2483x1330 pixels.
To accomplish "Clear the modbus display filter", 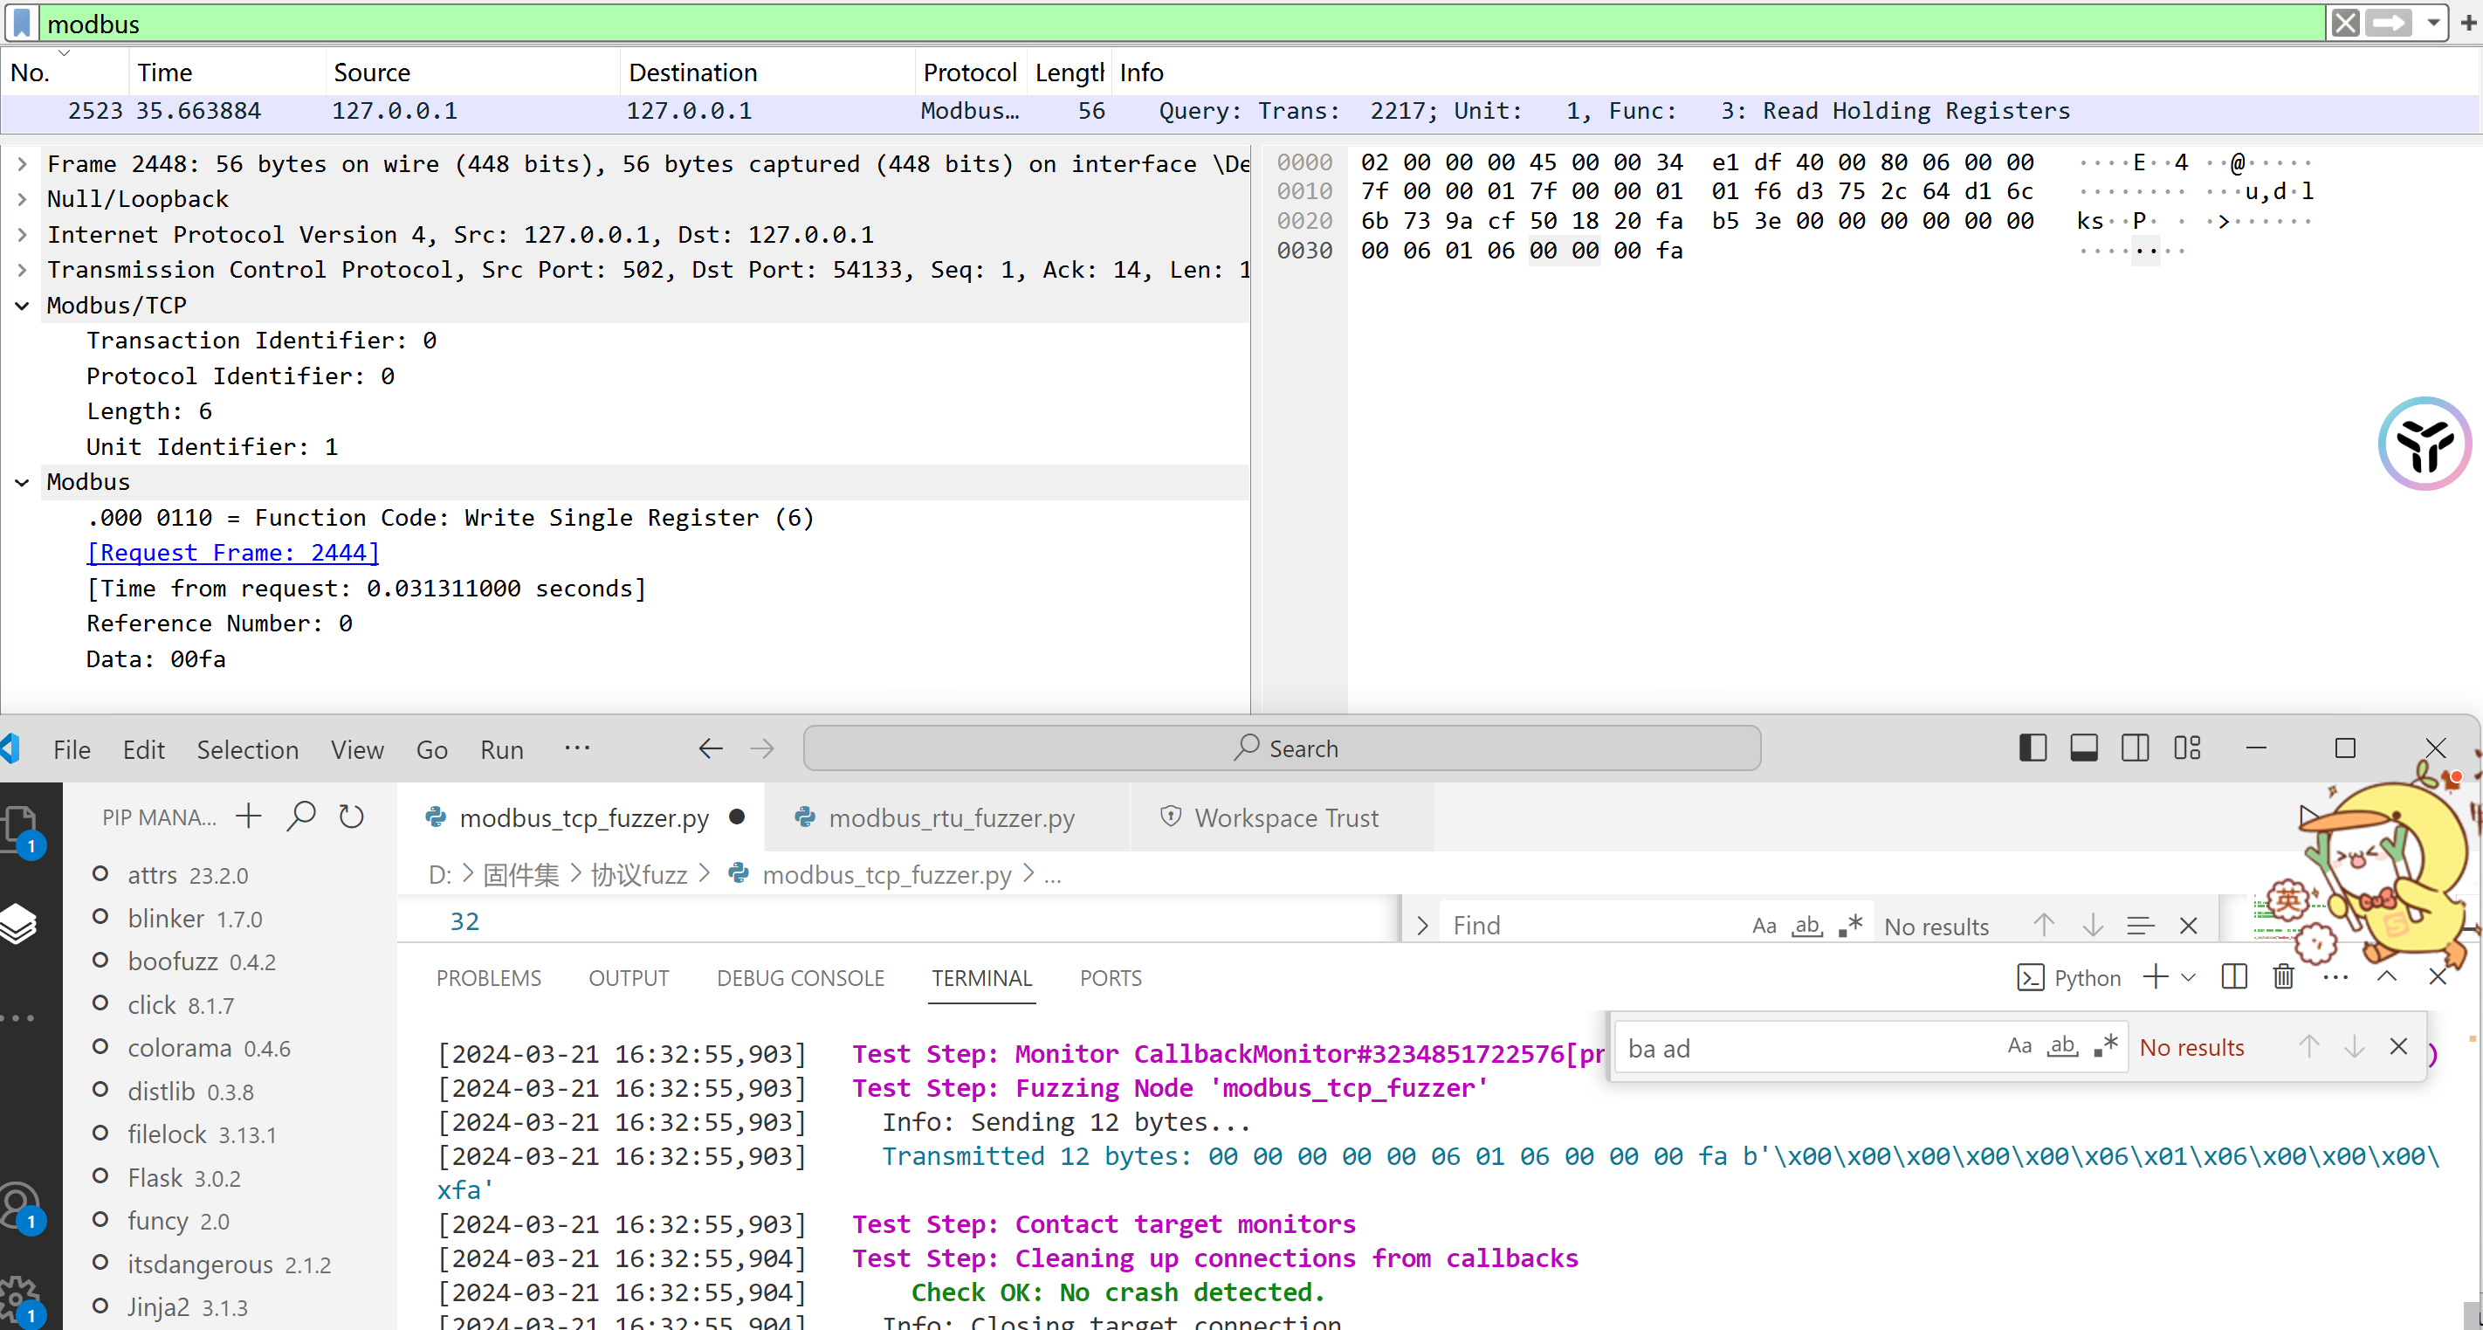I will pos(2345,24).
